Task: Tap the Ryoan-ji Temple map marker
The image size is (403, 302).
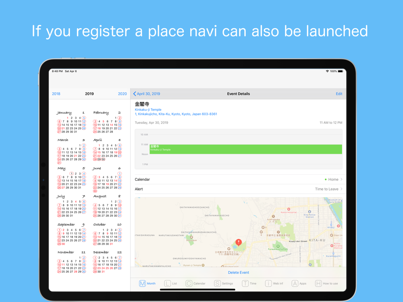Action: coord(203,265)
